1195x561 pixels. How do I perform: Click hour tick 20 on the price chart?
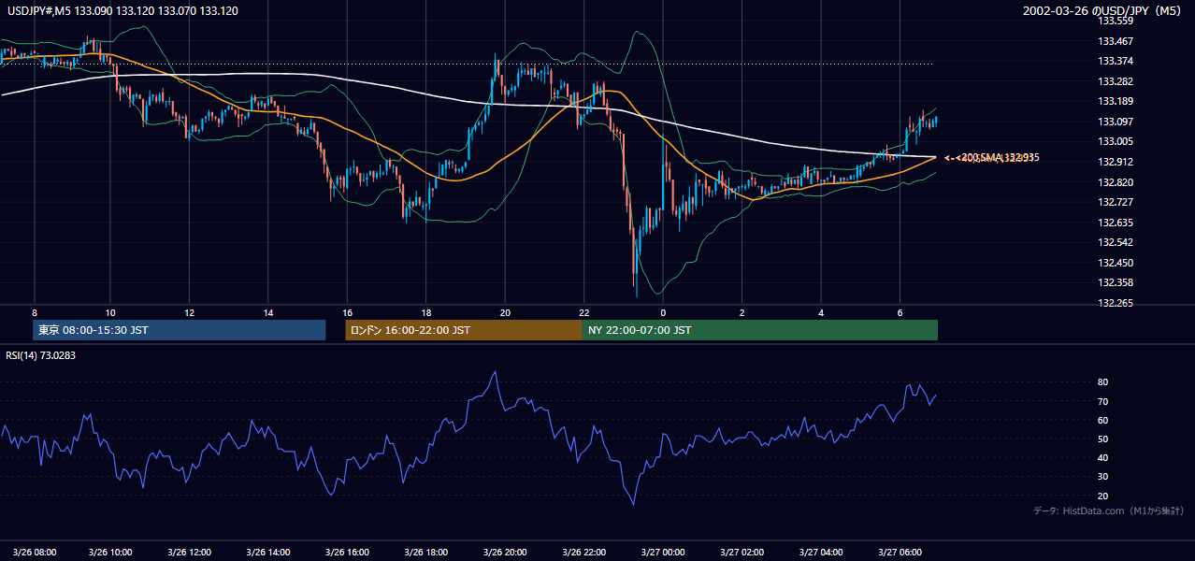(x=505, y=312)
